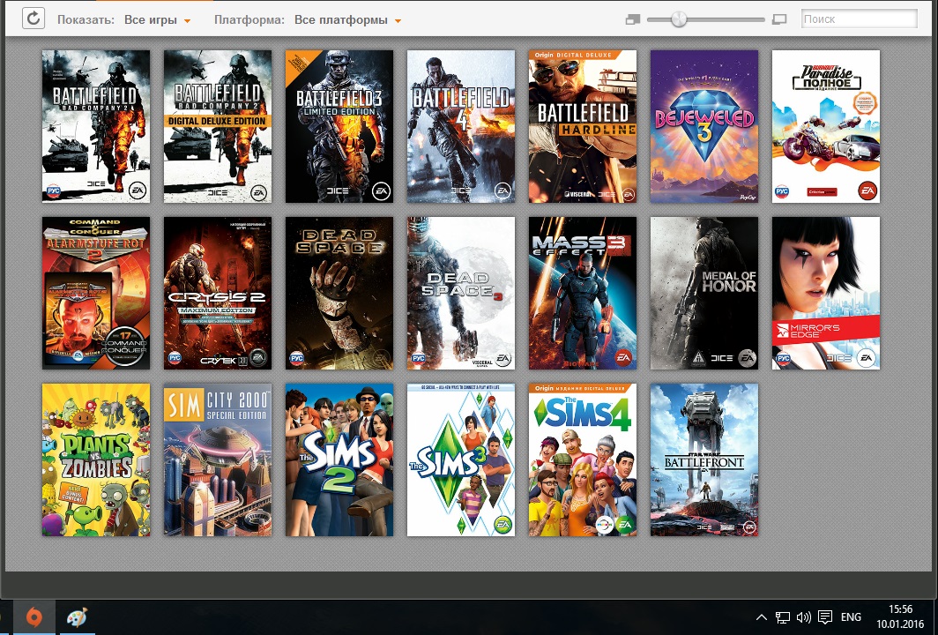Select the Medal of Honor game cover
Screen dimensions: 938x635
704,294
